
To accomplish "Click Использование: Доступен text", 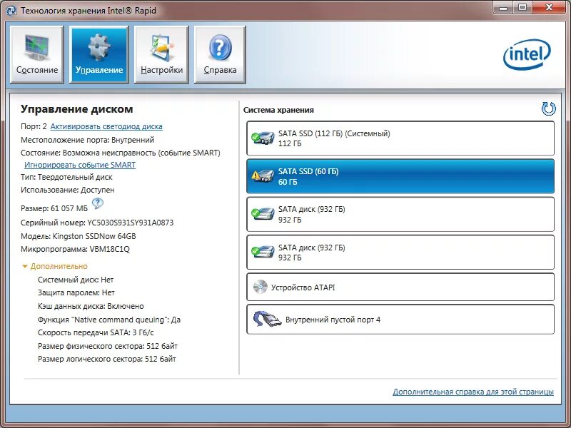I will point(68,190).
